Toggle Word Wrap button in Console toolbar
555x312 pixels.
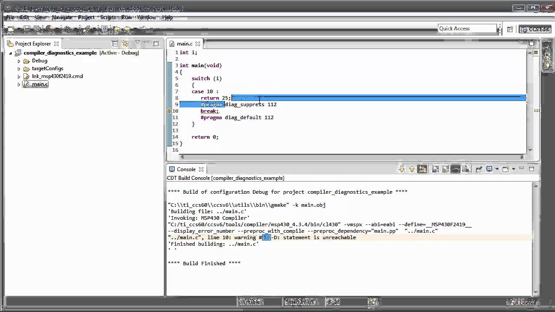click(455, 169)
